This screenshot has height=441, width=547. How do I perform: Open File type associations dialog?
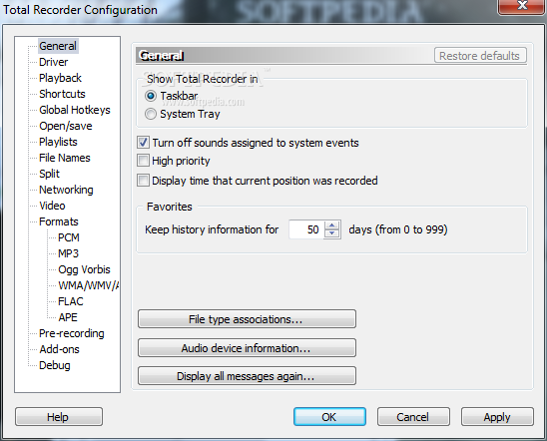click(x=247, y=319)
